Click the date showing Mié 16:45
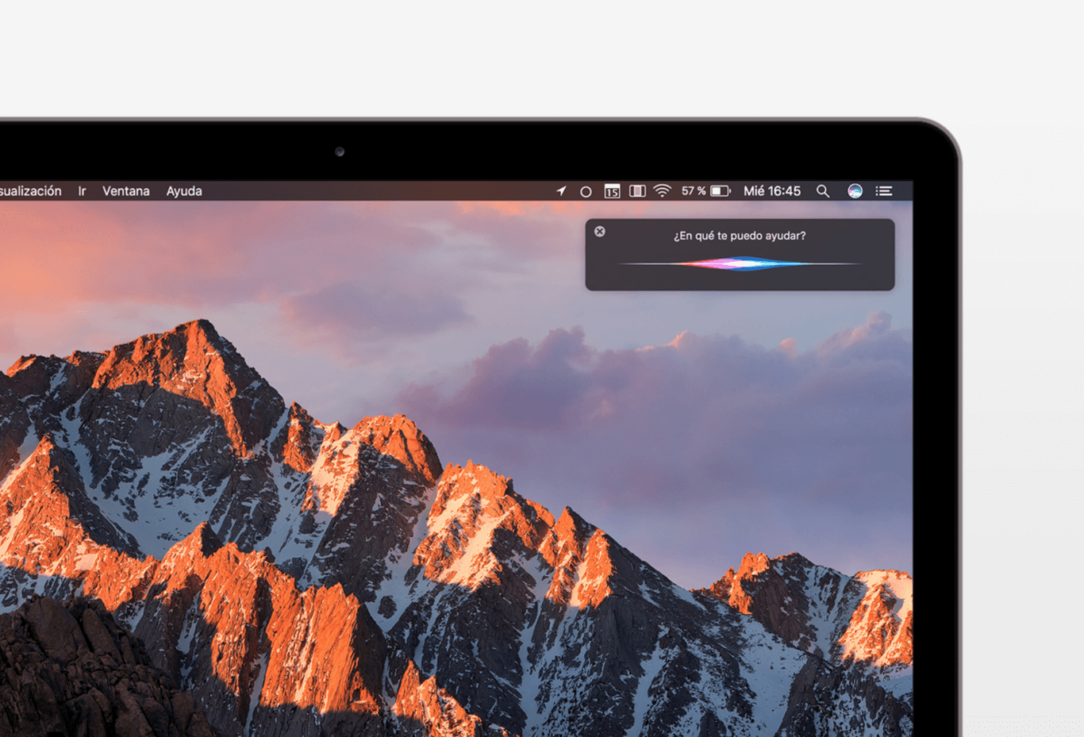The width and height of the screenshot is (1084, 737). click(x=772, y=190)
